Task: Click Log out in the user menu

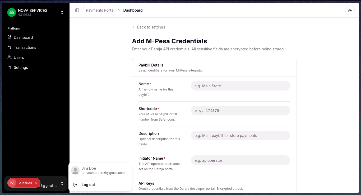Action: pos(100,185)
